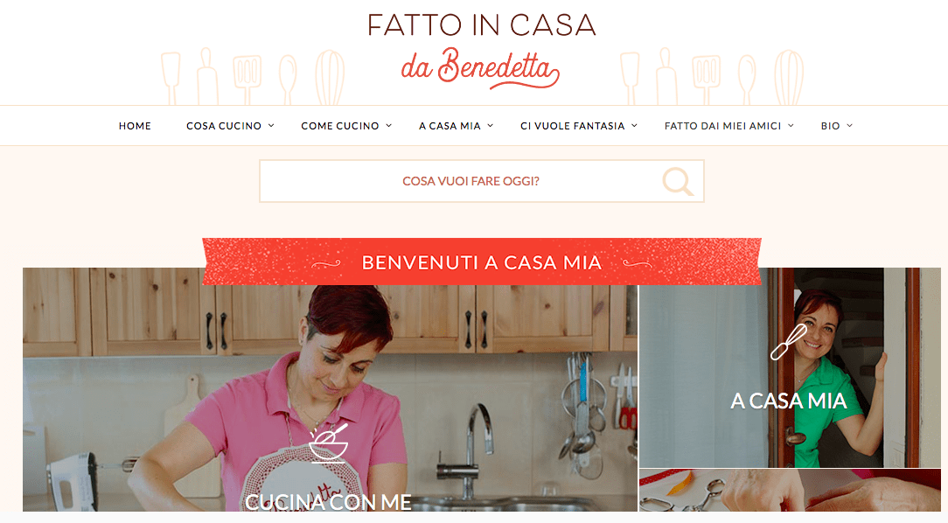Go to the Home menu item
The width and height of the screenshot is (948, 523).
[x=135, y=126]
